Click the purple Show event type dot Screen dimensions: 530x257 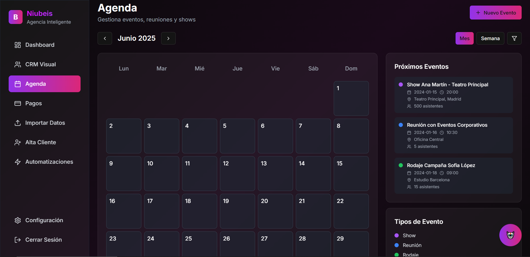pyautogui.click(x=397, y=236)
